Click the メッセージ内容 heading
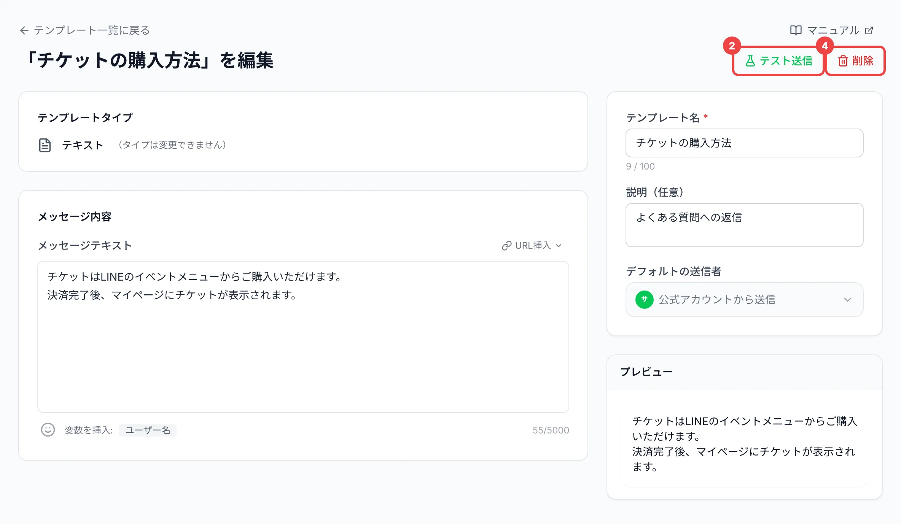The height and width of the screenshot is (524, 901). click(x=75, y=217)
